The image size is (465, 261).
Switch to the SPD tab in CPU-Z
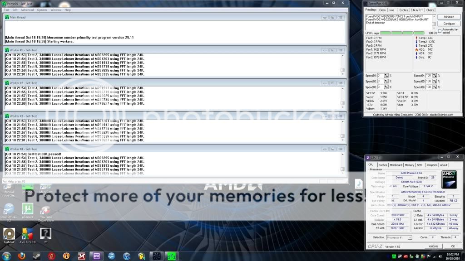pyautogui.click(x=419, y=165)
